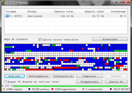Uncheck Ignorar discos removibles
This screenshot has width=132, height=93.
coord(40,40)
